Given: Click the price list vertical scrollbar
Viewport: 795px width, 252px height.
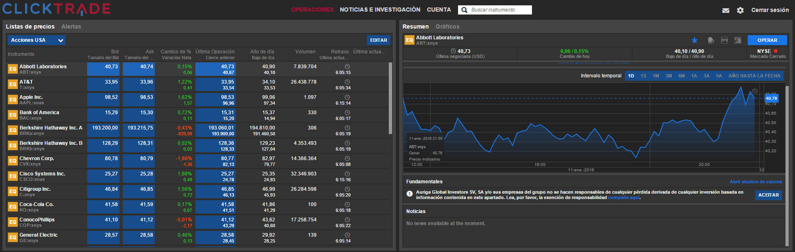Looking at the screenshot, I should [x=390, y=98].
